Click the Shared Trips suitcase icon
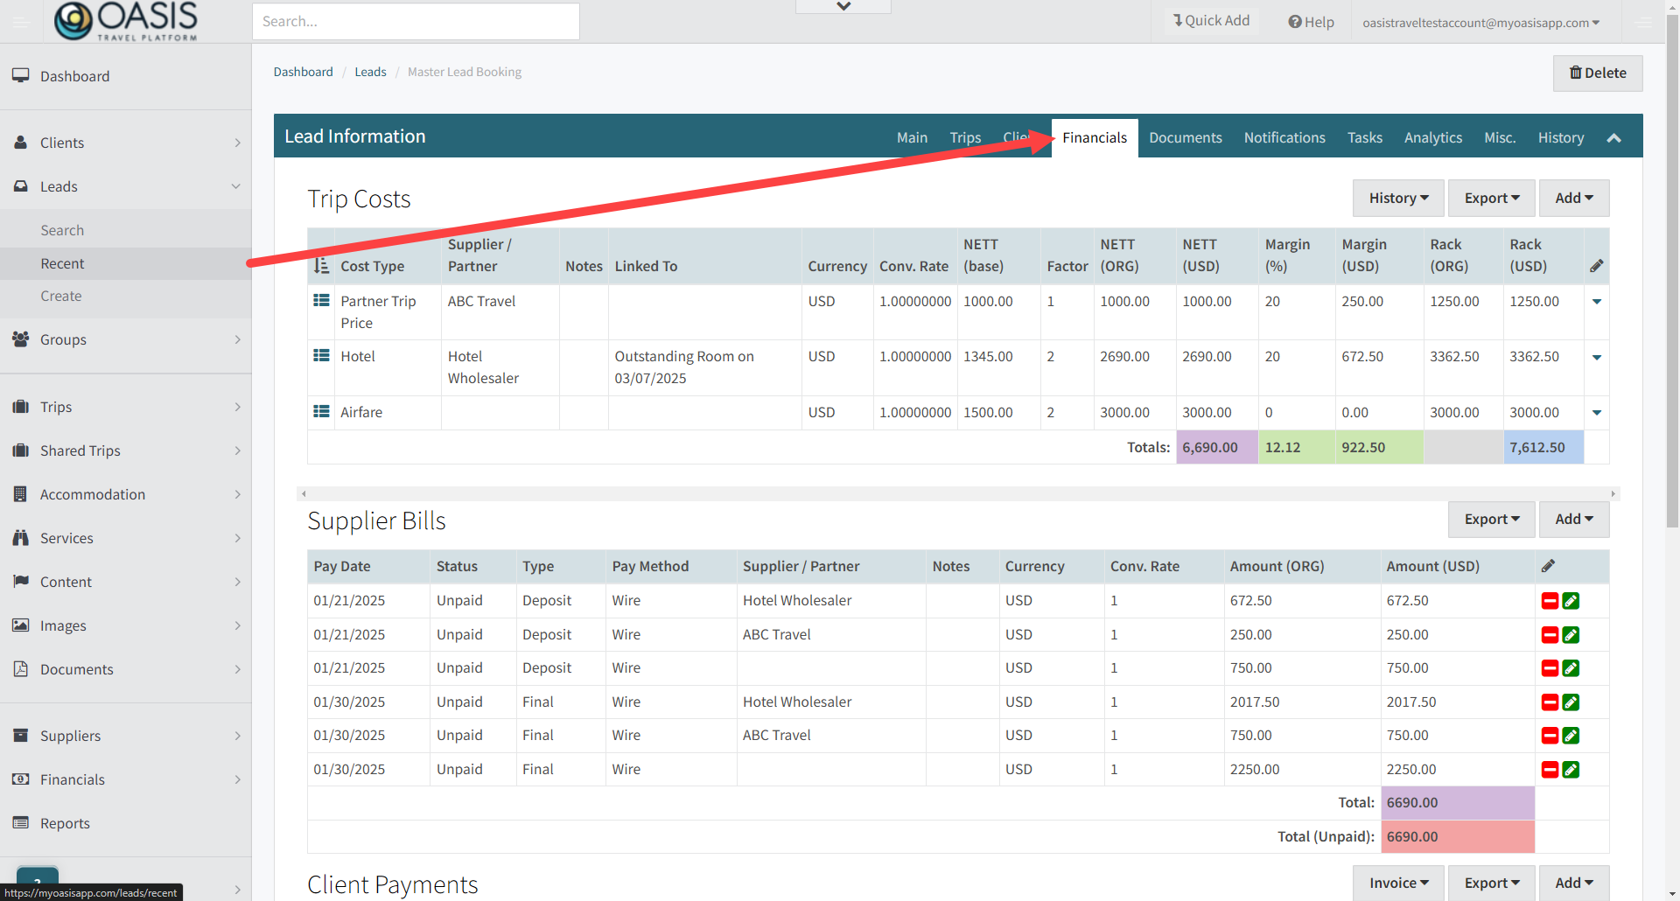 [x=20, y=450]
